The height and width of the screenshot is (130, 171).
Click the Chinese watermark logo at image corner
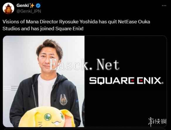pyautogui.click(x=157, y=121)
